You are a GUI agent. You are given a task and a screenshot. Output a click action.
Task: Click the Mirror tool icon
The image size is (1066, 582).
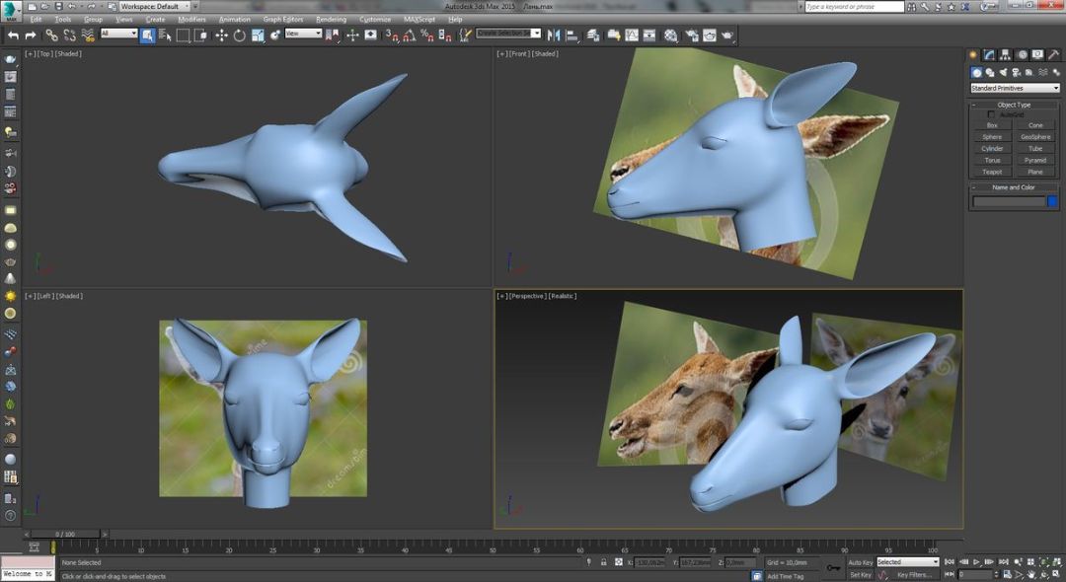pyautogui.click(x=554, y=35)
